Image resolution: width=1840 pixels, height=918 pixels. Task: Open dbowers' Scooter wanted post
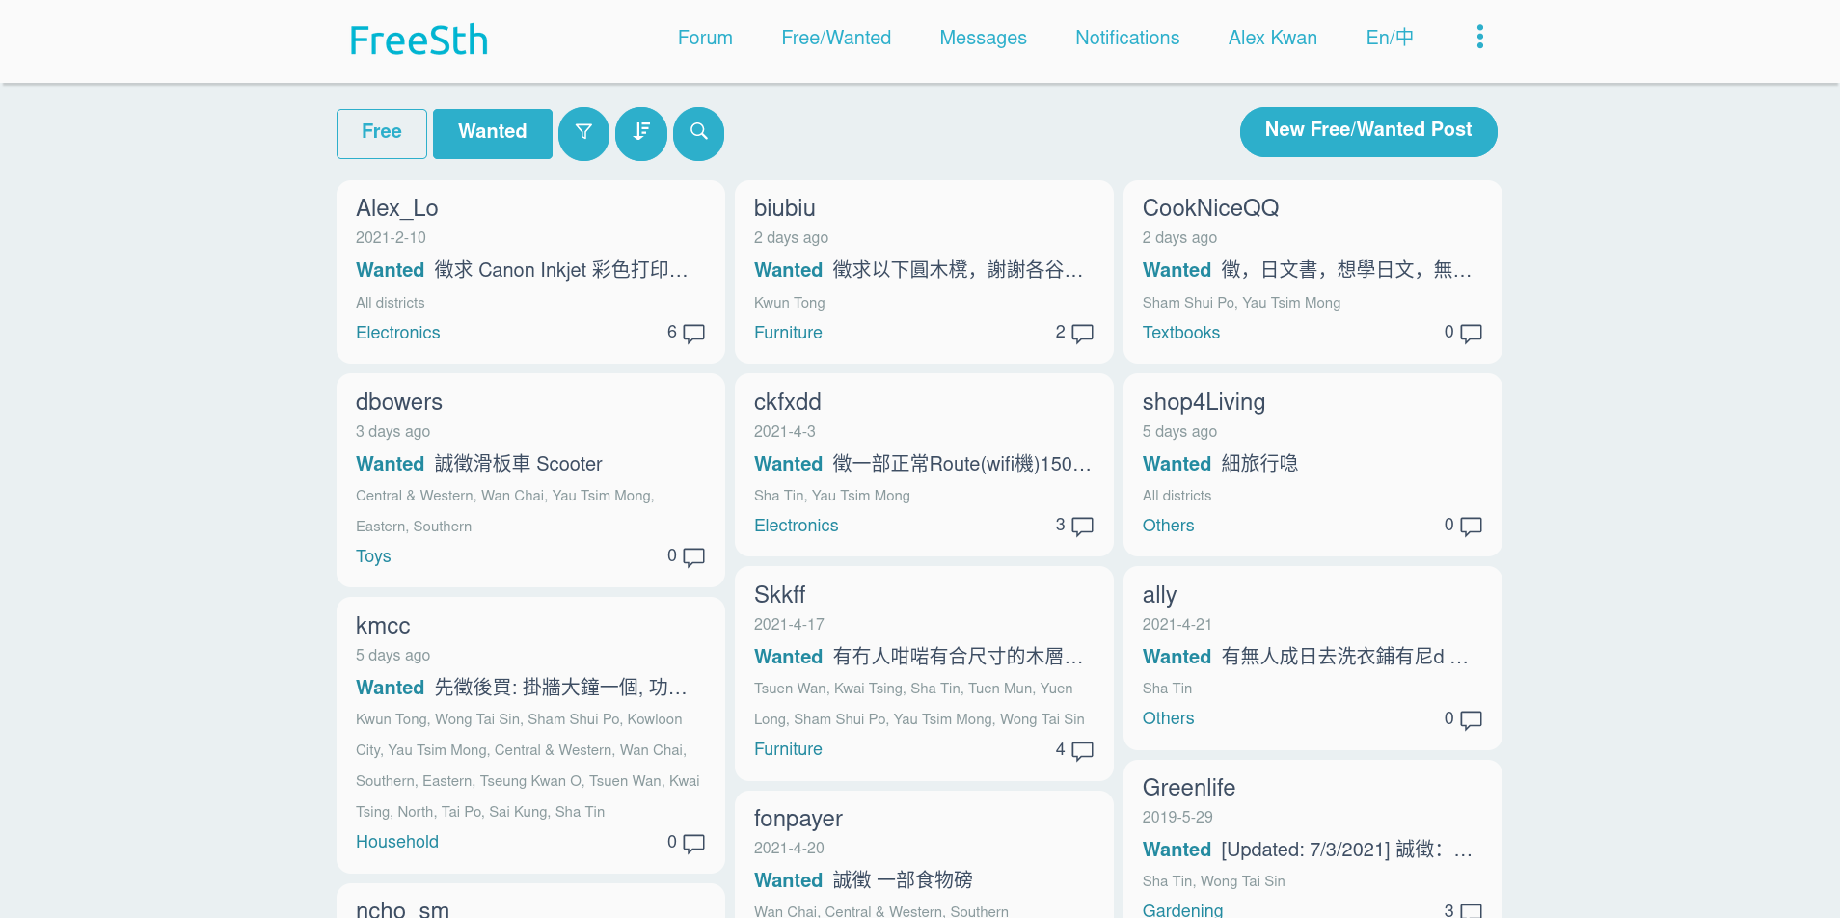click(518, 464)
